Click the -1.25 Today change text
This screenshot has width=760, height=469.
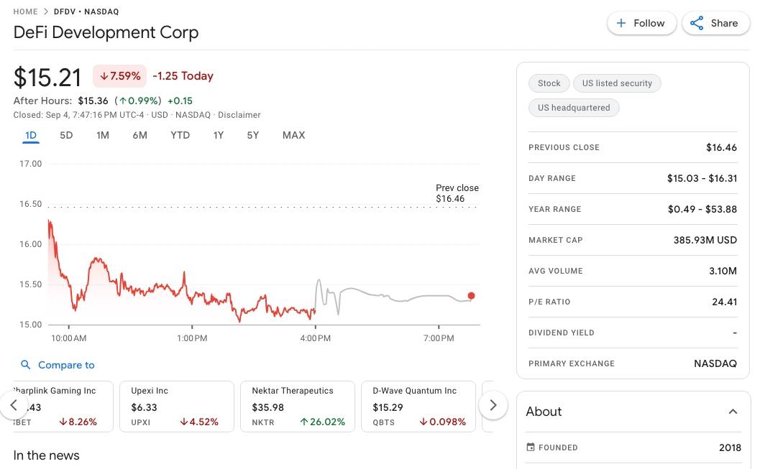[x=183, y=76]
